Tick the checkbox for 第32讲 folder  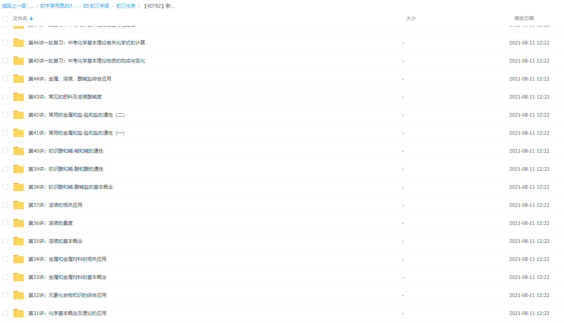[5, 295]
